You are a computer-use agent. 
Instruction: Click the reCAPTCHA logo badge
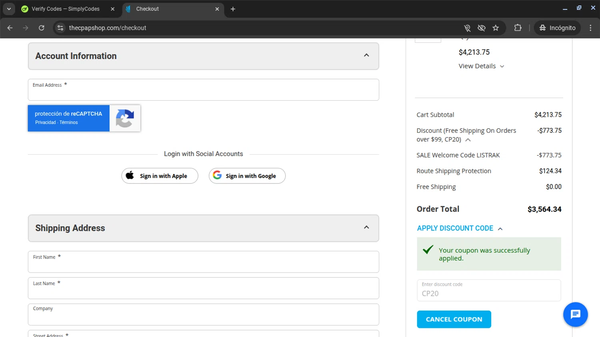pyautogui.click(x=125, y=118)
